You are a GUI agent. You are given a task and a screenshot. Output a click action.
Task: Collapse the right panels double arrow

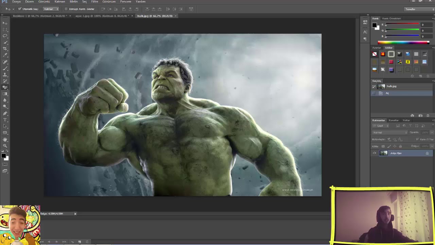368,15
